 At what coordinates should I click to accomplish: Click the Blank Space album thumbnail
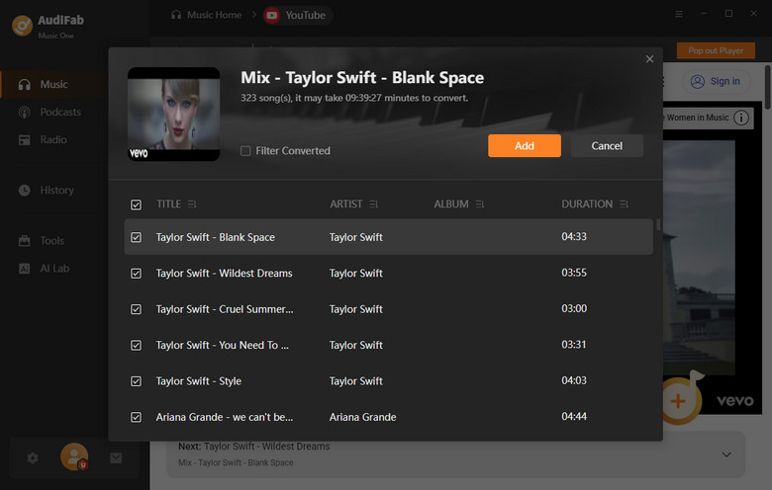coord(174,114)
